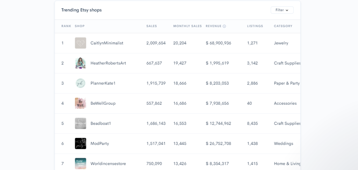358x170 pixels.
Task: Click ModParty shop logo
Action: [x=80, y=143]
